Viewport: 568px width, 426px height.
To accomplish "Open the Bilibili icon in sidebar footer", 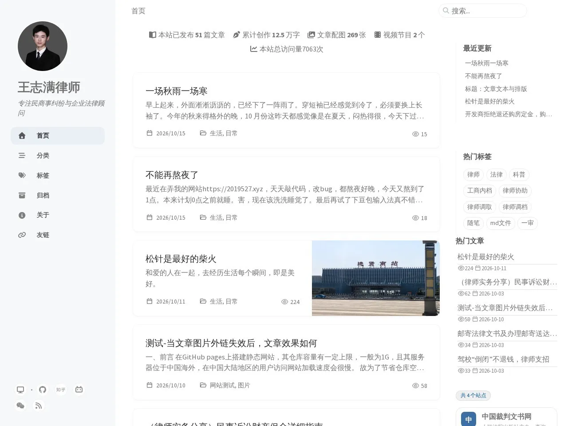I will point(79,390).
